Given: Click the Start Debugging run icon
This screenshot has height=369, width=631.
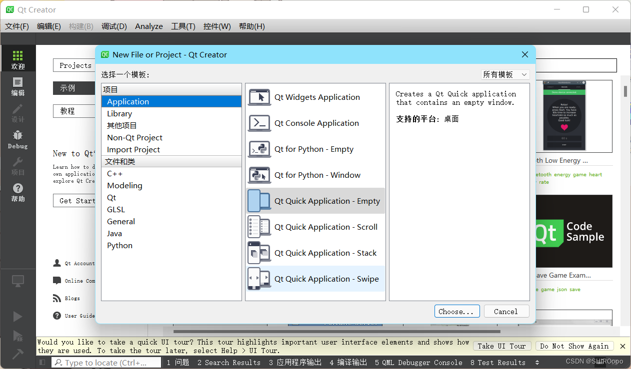Looking at the screenshot, I should click(17, 335).
